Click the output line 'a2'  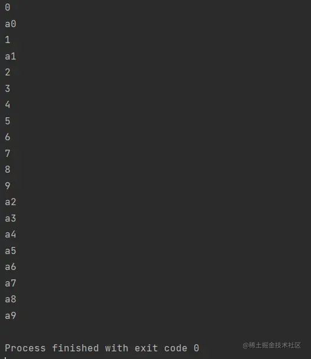11,202
